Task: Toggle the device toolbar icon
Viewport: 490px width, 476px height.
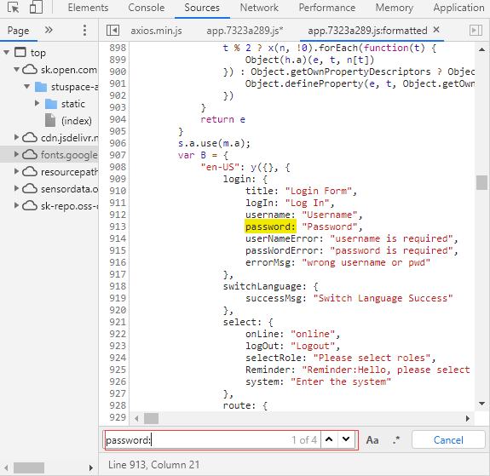Action: tap(36, 7)
